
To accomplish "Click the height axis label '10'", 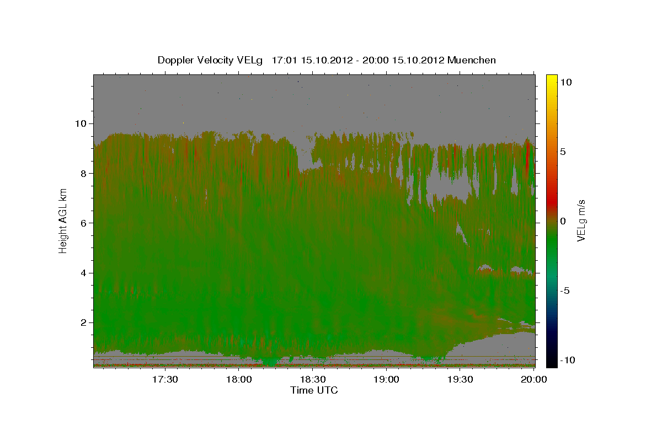I will pos(82,123).
